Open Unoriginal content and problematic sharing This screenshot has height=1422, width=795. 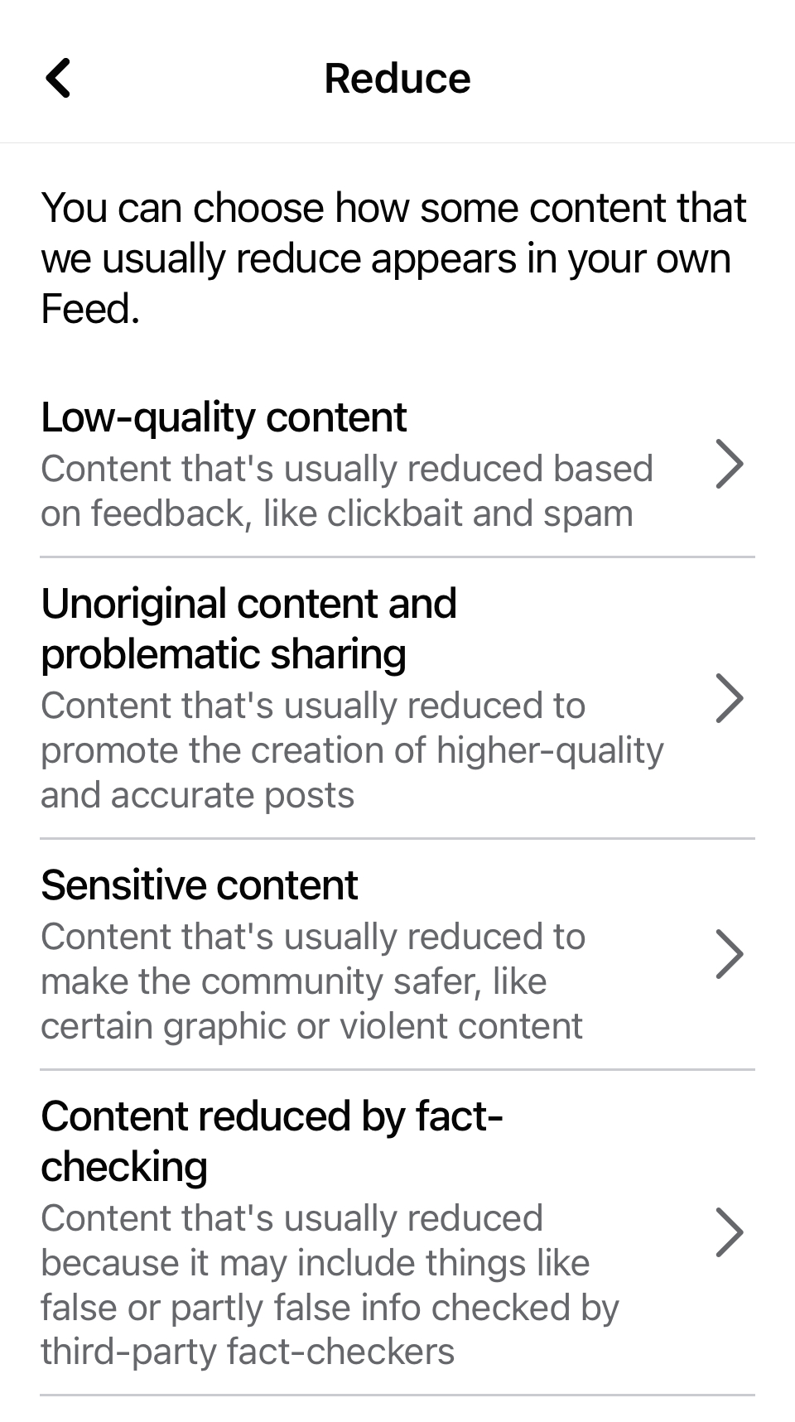[248, 629]
